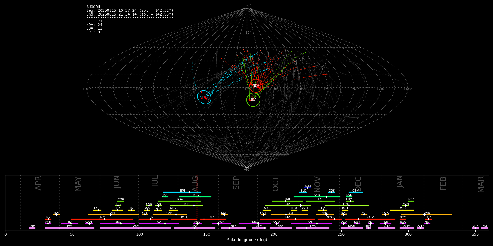Click the 'ERI: 9' count in legend
This screenshot has width=493, height=246.
93,32
